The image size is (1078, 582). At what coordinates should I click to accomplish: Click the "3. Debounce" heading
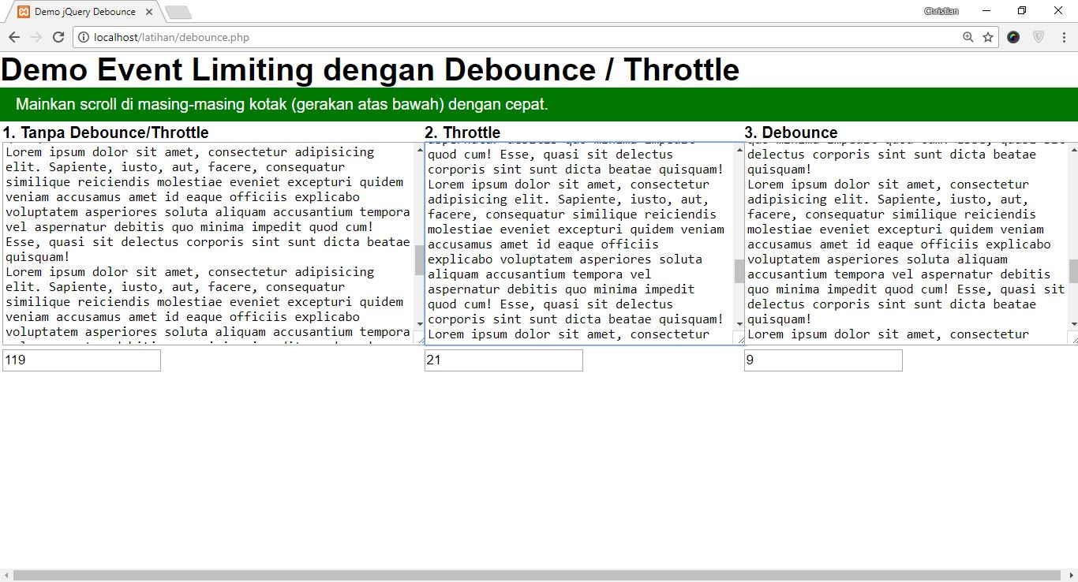click(791, 132)
